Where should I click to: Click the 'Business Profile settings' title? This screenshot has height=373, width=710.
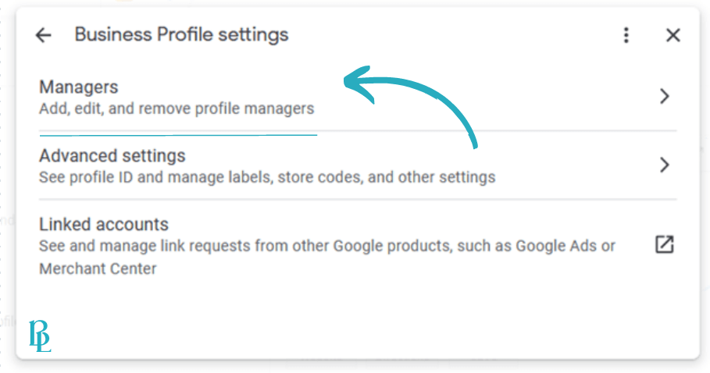[x=181, y=35]
